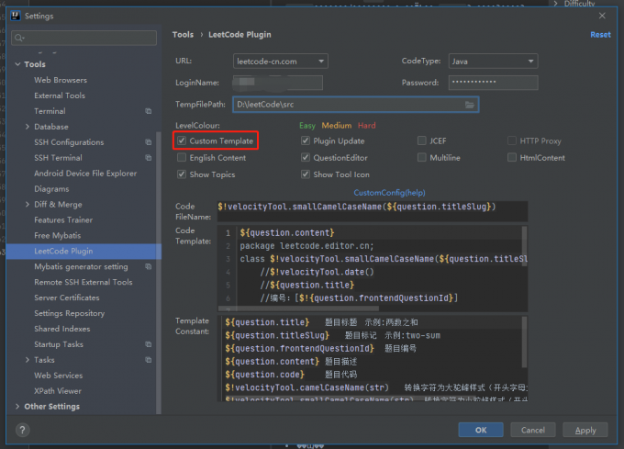Expand the Other Settings section
Screen dimensions: 624x449
click(17, 407)
